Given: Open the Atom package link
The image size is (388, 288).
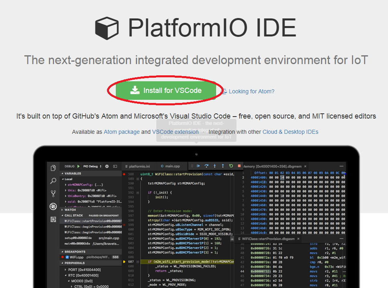Looking at the screenshot, I should click(121, 132).
